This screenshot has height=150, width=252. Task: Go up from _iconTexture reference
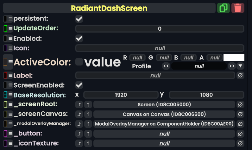pos(88,143)
